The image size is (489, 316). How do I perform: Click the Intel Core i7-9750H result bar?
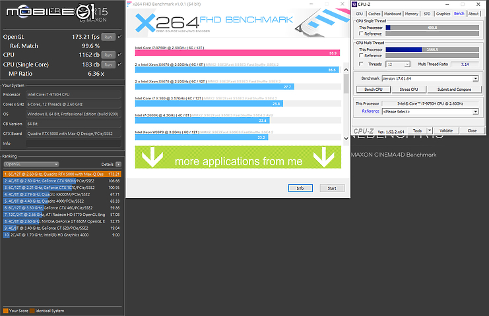[238, 53]
